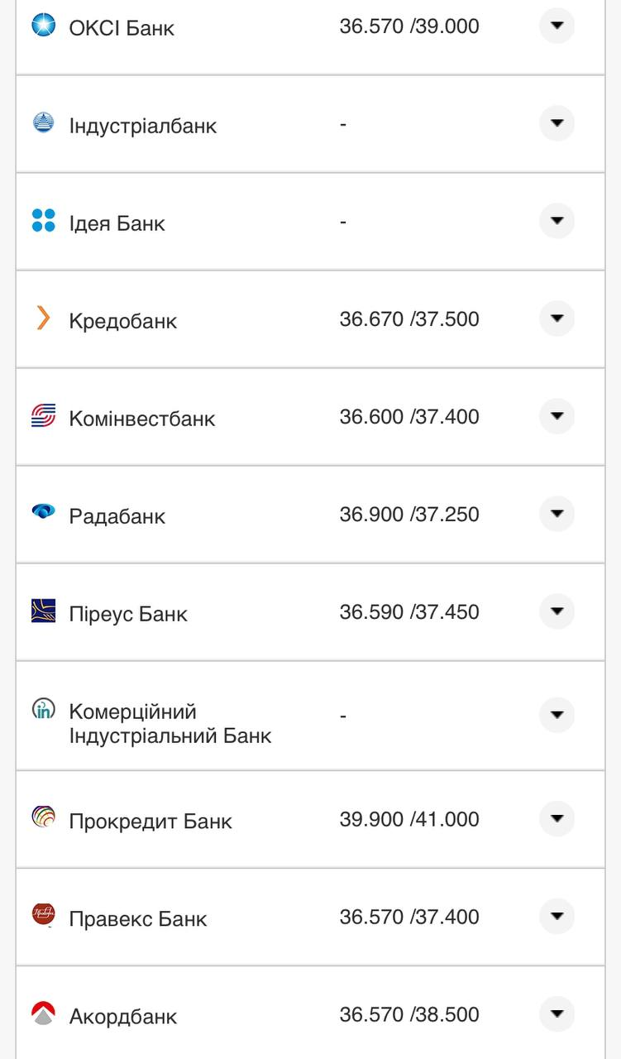This screenshot has width=621, height=1059.
Task: Click the Ідея Банк blue dots logo
Action: click(x=44, y=221)
